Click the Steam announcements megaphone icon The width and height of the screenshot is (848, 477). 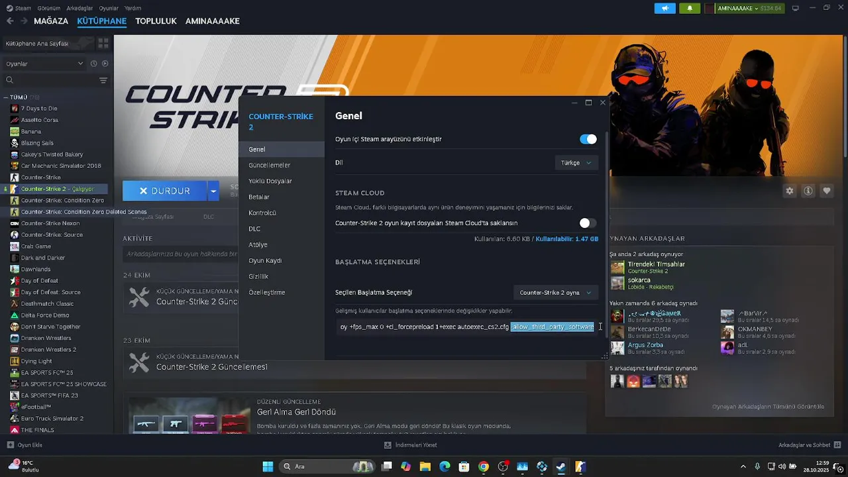tap(664, 8)
